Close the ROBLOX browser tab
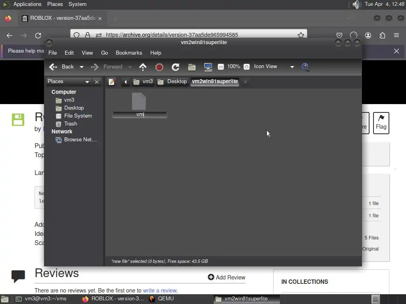Image resolution: width=406 pixels, height=304 pixels. pyautogui.click(x=100, y=19)
